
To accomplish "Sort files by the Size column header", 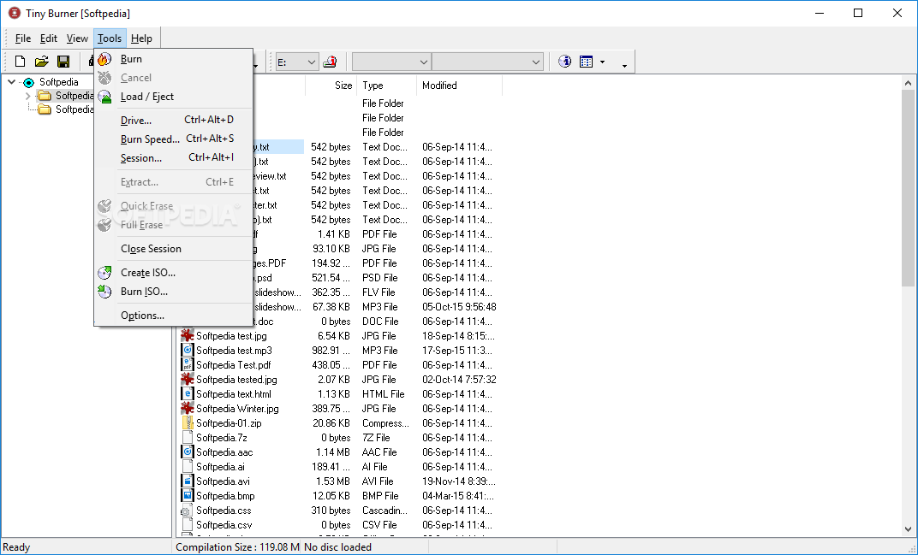I will [331, 86].
